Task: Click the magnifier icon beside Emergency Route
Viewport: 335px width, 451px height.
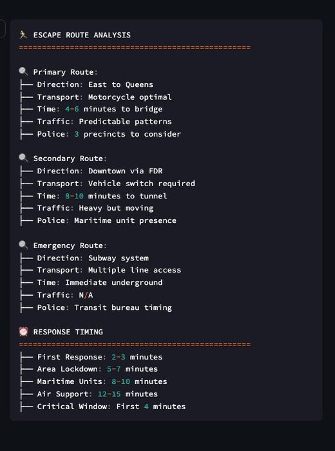Action: [x=23, y=245]
